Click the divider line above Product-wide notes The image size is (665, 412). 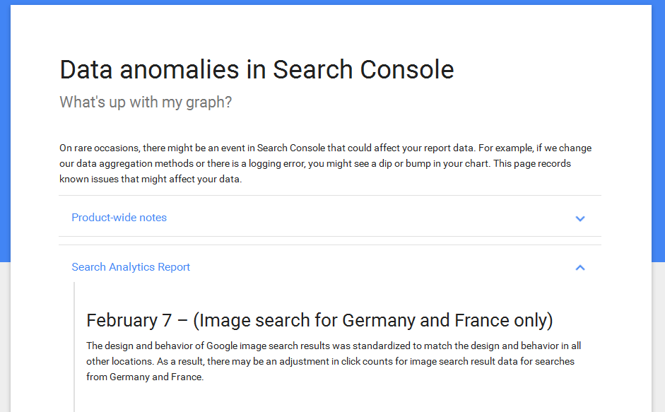click(330, 196)
